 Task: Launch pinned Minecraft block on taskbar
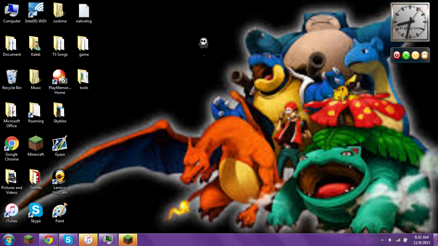point(29,240)
